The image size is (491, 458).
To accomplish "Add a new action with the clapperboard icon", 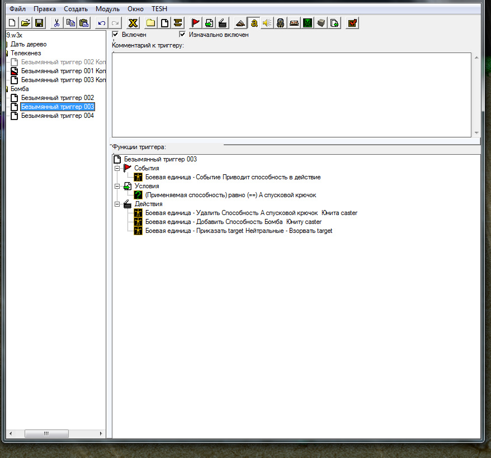I will coord(223,23).
